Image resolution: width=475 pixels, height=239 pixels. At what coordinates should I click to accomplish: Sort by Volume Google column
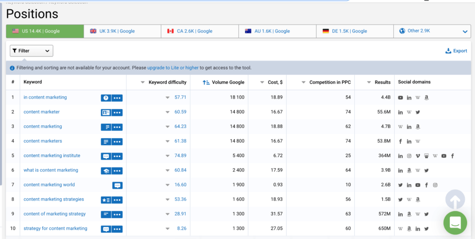tap(227, 82)
